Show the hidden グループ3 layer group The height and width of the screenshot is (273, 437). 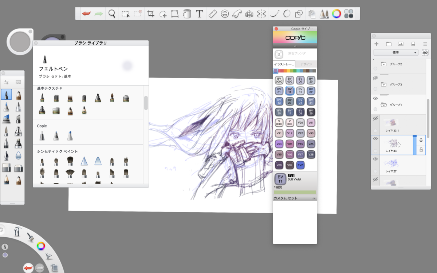point(375,78)
